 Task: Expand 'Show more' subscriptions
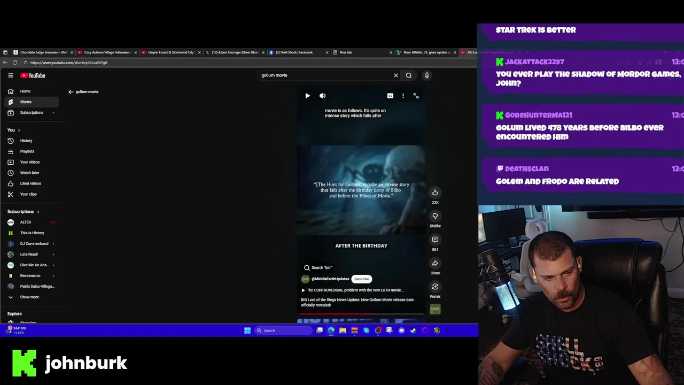[31, 297]
